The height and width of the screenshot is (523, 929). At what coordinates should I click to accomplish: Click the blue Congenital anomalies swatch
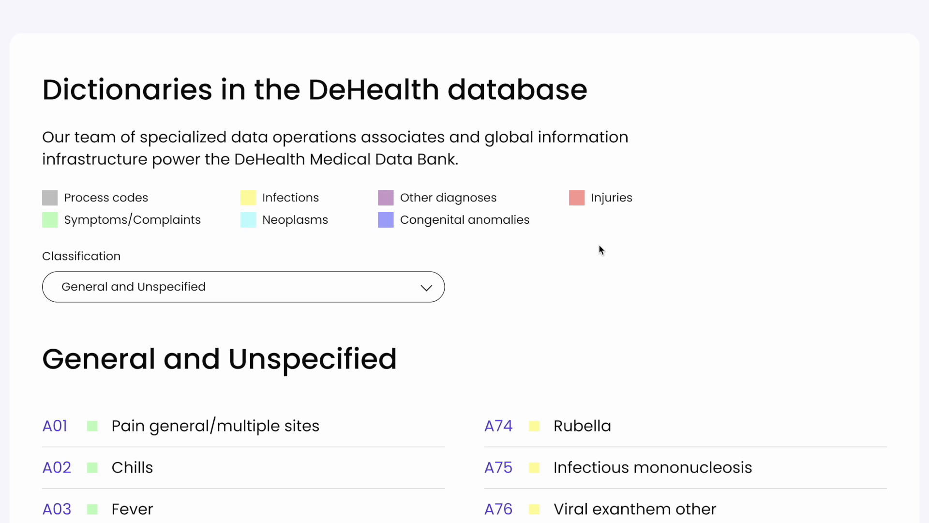coord(386,220)
